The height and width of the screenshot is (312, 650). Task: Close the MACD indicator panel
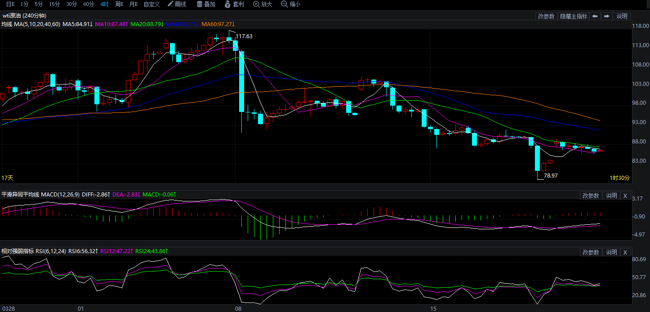coord(625,196)
